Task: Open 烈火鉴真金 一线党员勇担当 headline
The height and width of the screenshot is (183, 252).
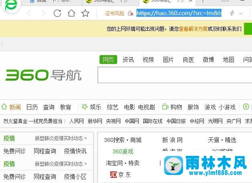Action: point(33,121)
